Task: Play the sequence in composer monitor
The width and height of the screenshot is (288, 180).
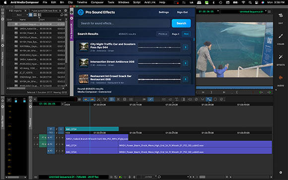Action: pyautogui.click(x=224, y=92)
